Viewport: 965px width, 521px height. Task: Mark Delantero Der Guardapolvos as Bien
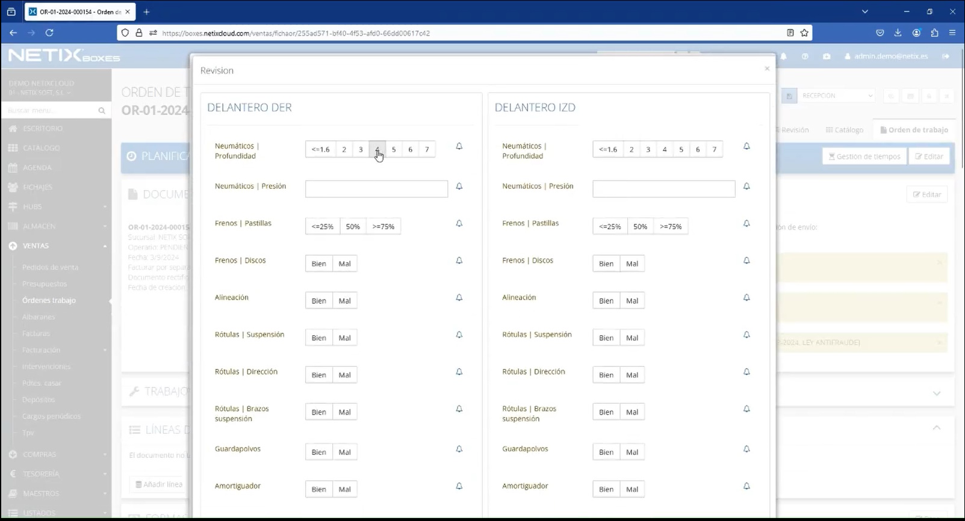pos(318,452)
